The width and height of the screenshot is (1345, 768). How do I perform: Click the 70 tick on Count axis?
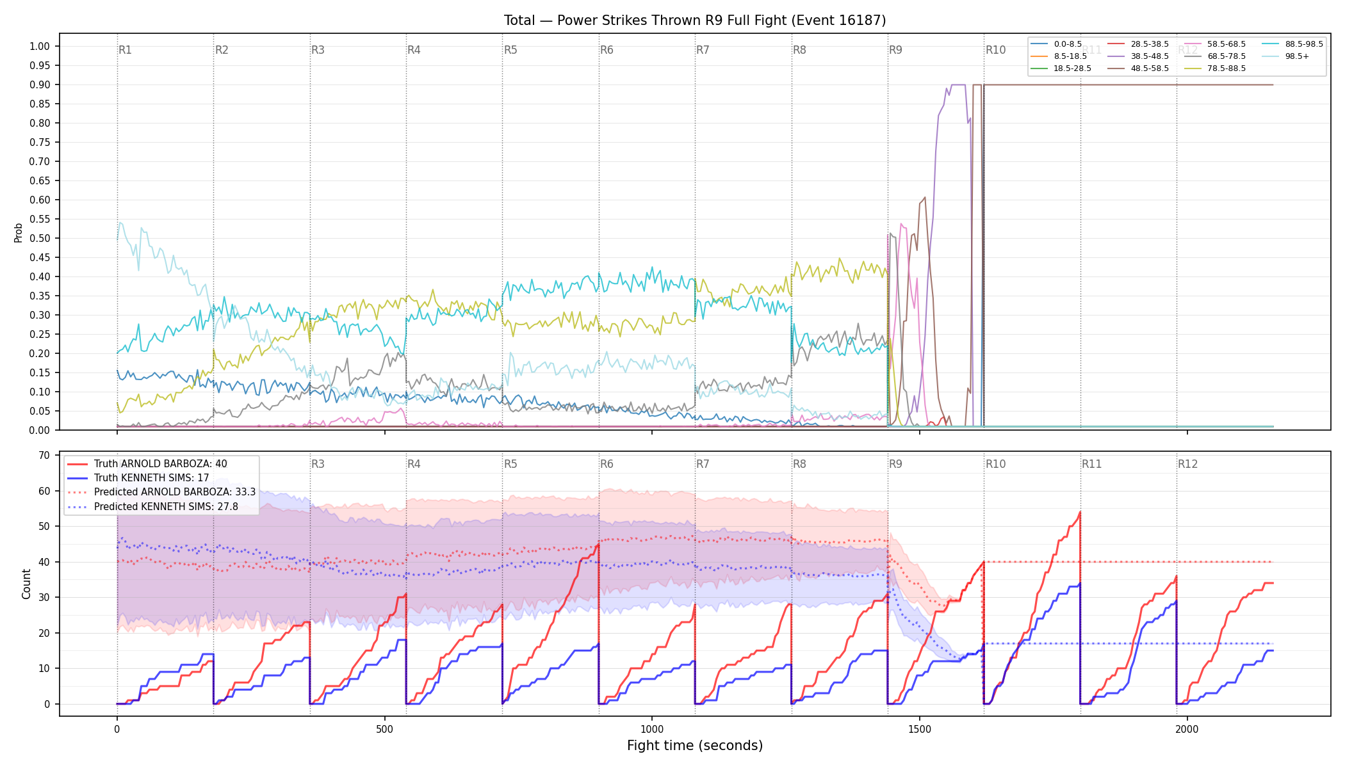pos(44,456)
